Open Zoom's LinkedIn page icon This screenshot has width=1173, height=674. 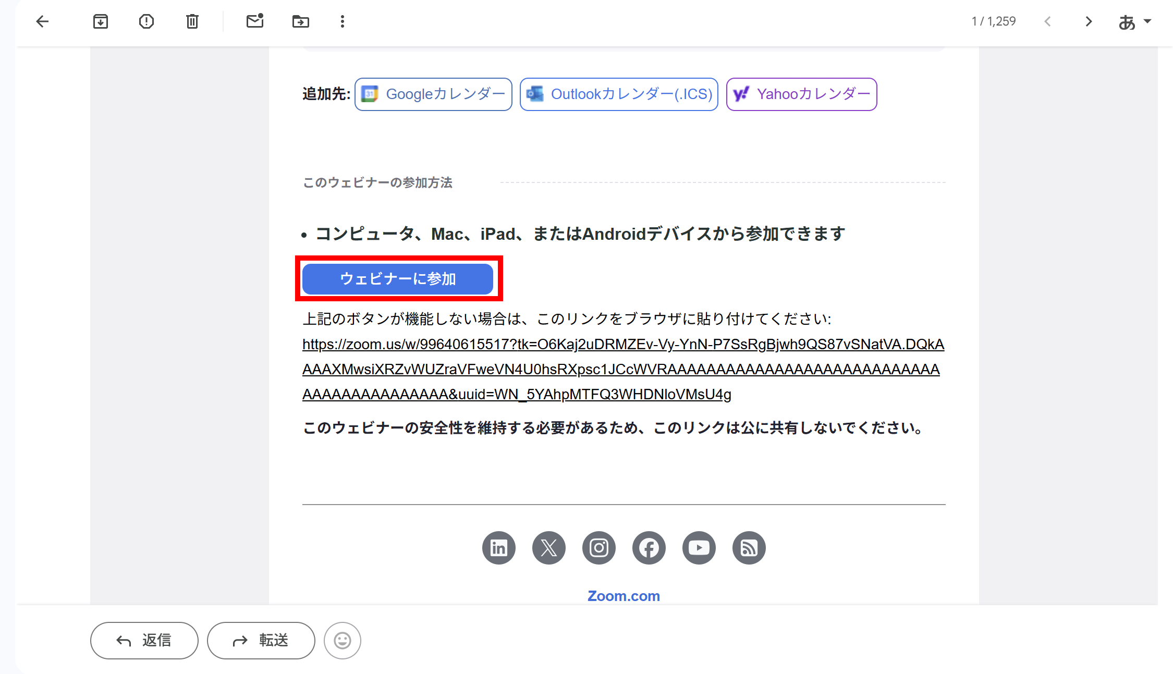(499, 548)
